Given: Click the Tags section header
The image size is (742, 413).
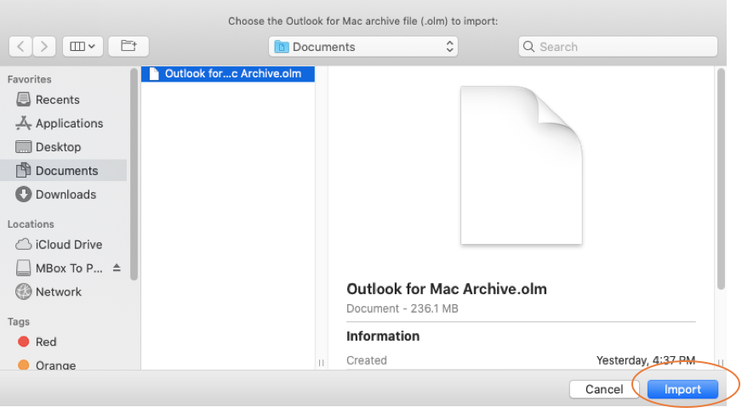Looking at the screenshot, I should coord(19,322).
